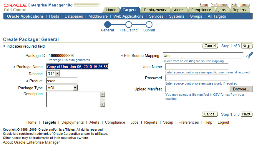This screenshot has height=148, width=254.
Task: Jump to the Submit step circle
Action: pos(149,25)
